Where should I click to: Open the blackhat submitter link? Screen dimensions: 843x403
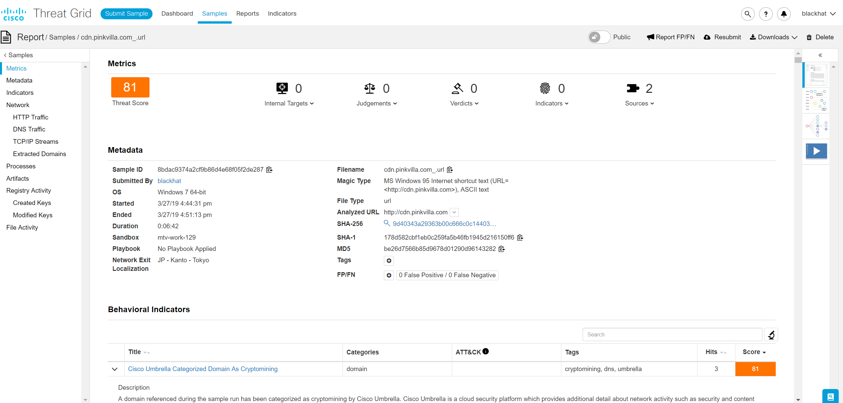point(169,181)
